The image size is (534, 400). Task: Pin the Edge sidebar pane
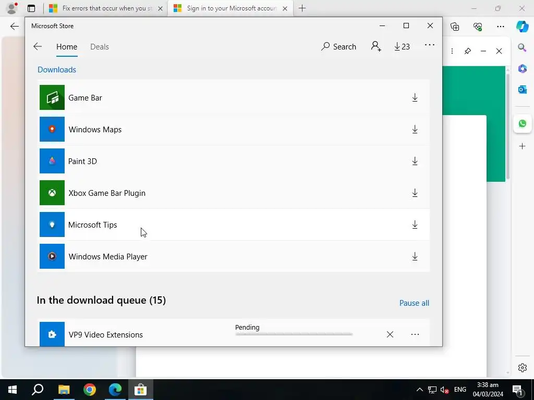[x=468, y=51]
